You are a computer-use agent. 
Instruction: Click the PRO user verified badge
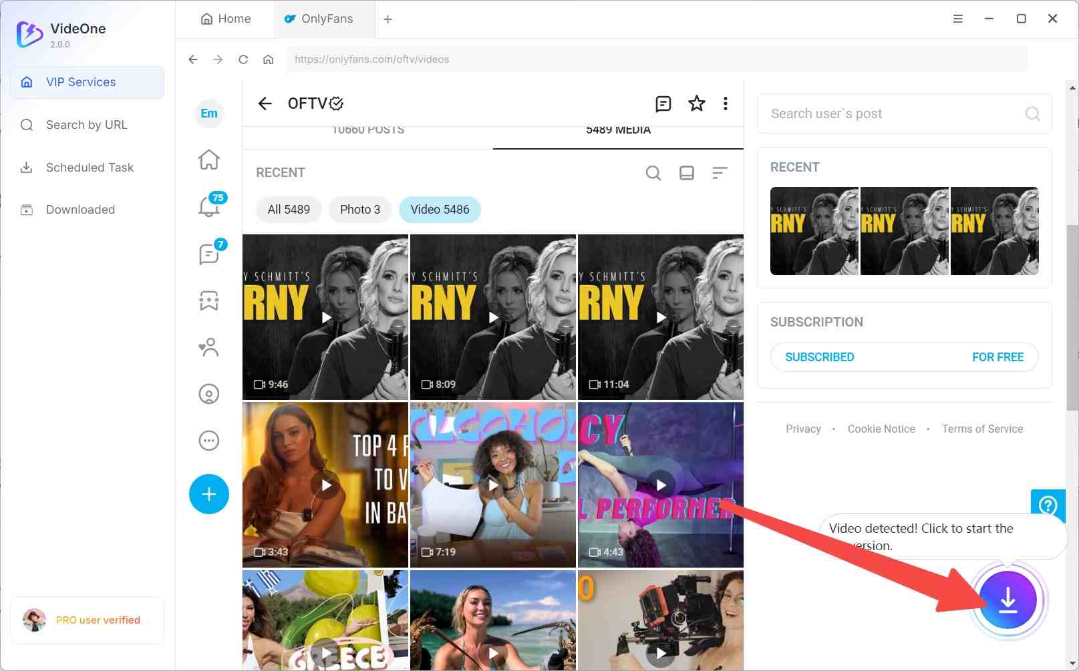click(x=87, y=620)
